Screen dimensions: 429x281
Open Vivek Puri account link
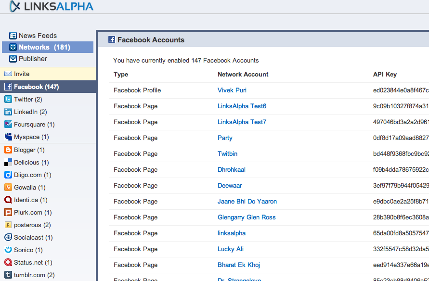pos(232,90)
